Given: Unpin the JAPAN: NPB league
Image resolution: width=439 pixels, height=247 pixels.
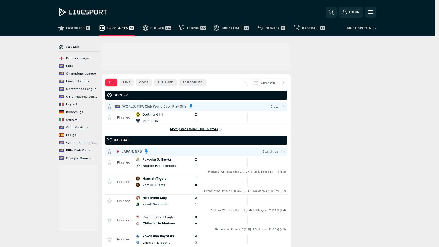Looking at the screenshot, I should (x=146, y=151).
